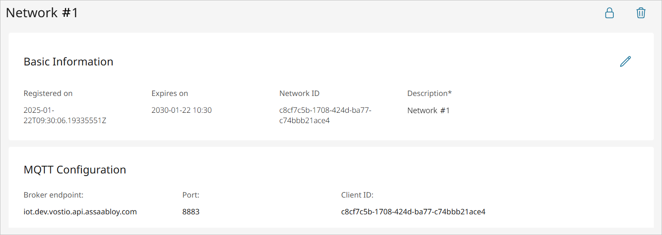Screen dimensions: 662x235
Task: Select the Network ID value in Basic Information
Action: tap(325, 115)
